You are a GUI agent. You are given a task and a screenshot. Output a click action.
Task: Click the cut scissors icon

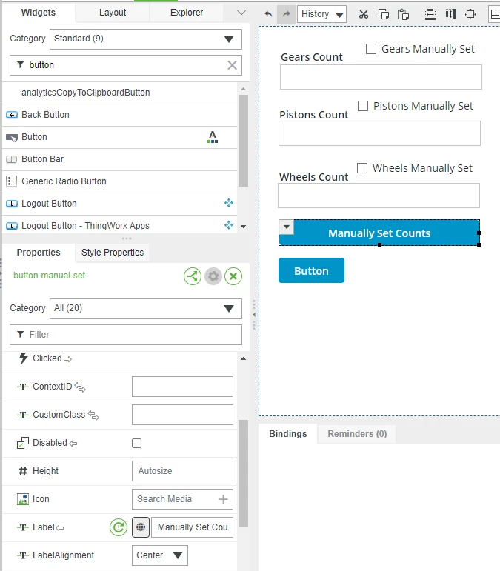pos(364,14)
